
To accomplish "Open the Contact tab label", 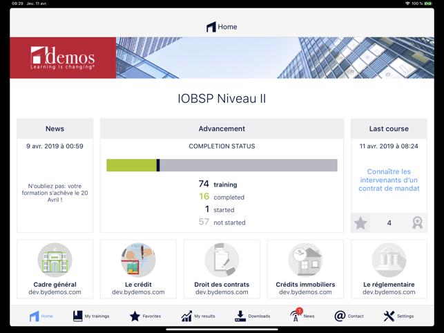I will tap(356, 316).
